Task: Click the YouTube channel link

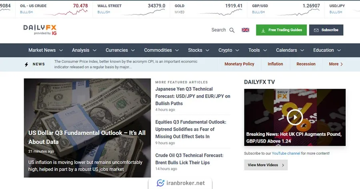Action: (x=286, y=153)
